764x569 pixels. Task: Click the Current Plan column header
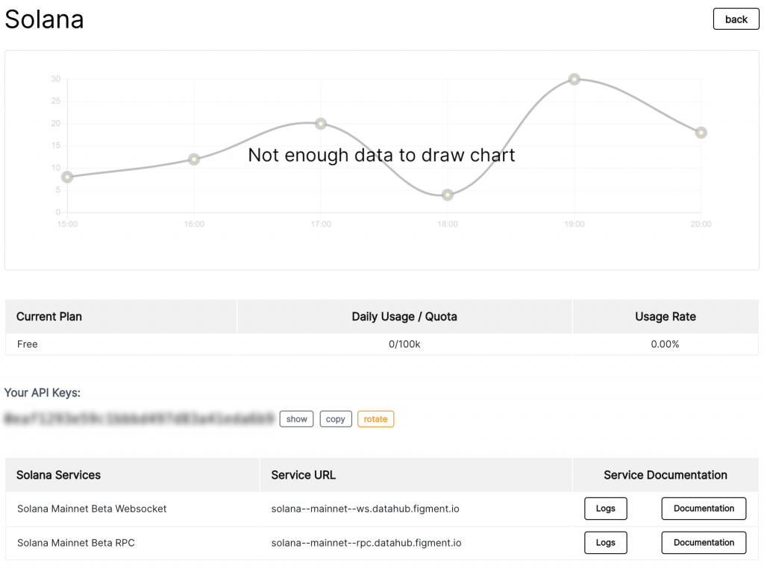49,316
